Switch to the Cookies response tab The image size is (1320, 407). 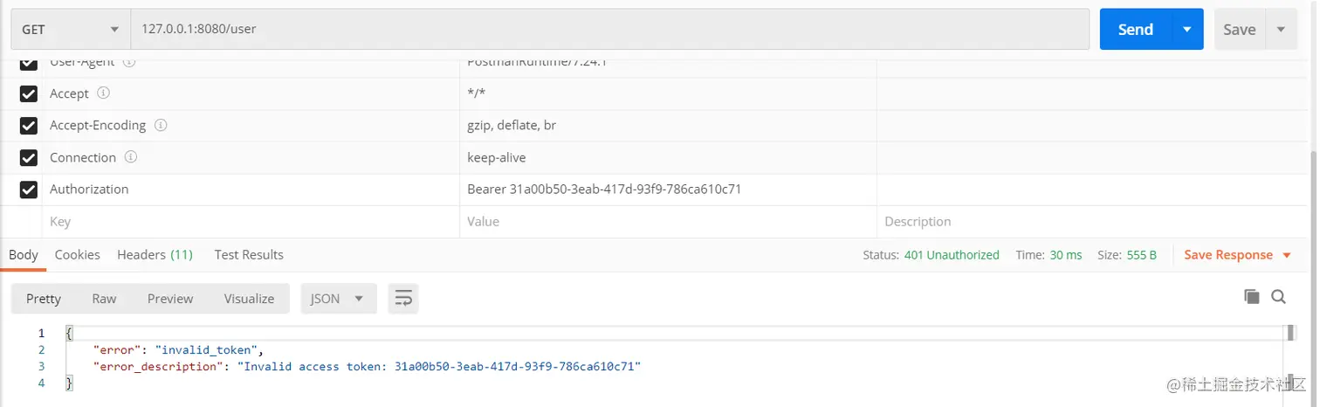tap(78, 255)
